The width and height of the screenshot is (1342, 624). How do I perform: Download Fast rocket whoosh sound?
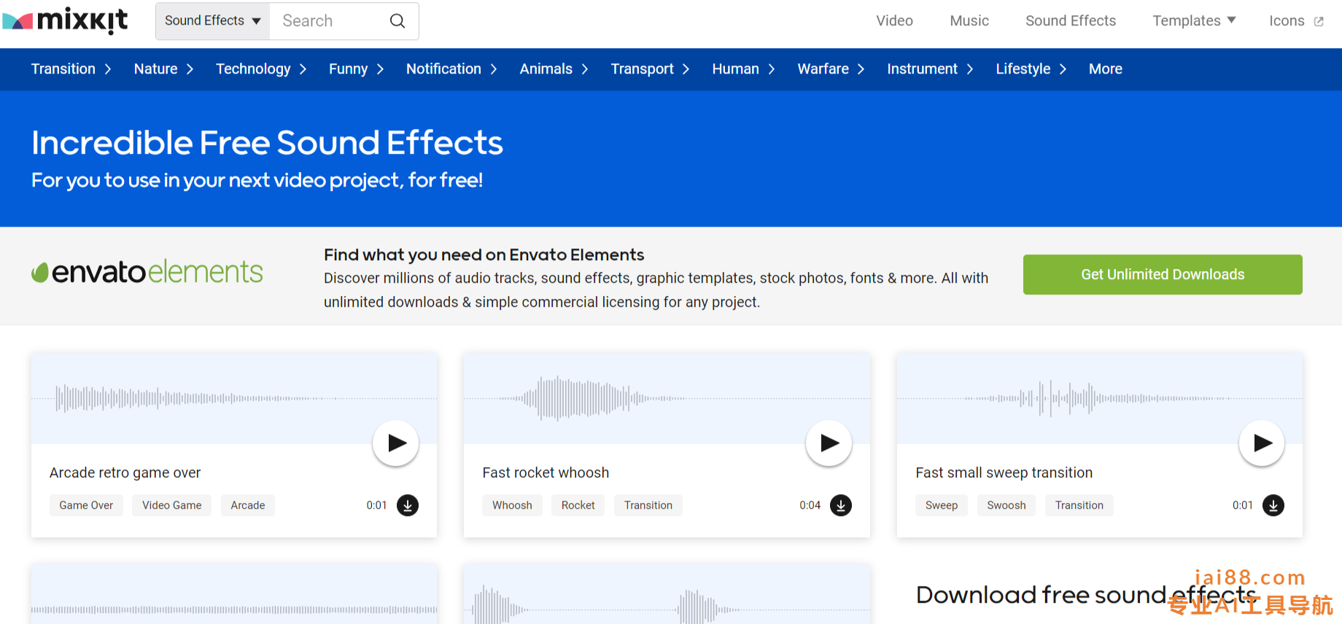pyautogui.click(x=841, y=505)
